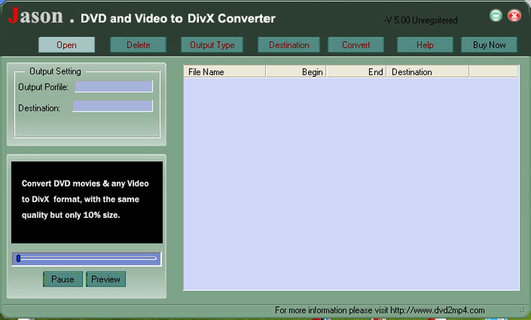Viewport: 531px width, 320px height.
Task: Click the V 5.00 Unregistered label
Action: [x=421, y=20]
